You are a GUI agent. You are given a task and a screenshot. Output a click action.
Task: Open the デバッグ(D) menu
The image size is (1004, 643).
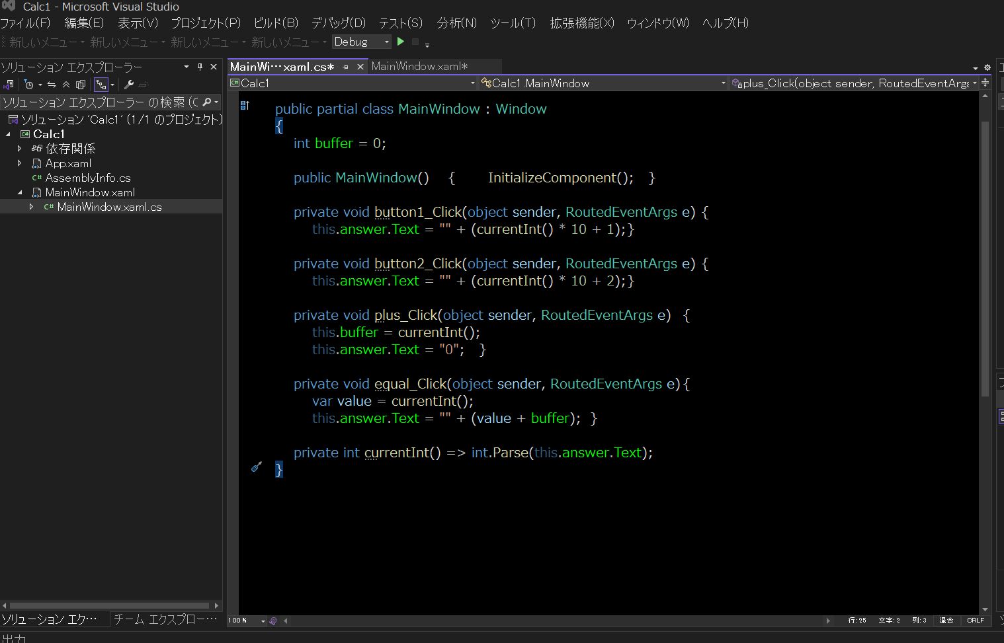point(338,23)
